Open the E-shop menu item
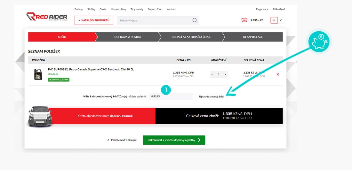Viewport: 352px width, 170px height. coord(79,9)
